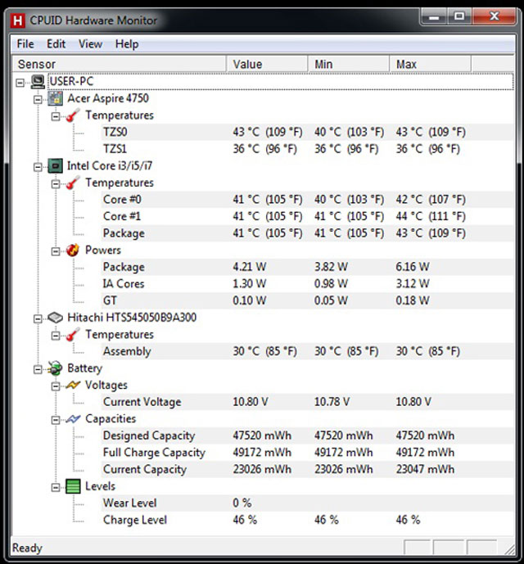Viewport: 524px width, 564px height.
Task: Minimize the Hardware Monitor window
Action: [x=434, y=17]
